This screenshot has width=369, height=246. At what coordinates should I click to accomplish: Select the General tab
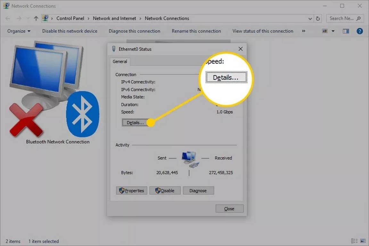click(x=120, y=61)
